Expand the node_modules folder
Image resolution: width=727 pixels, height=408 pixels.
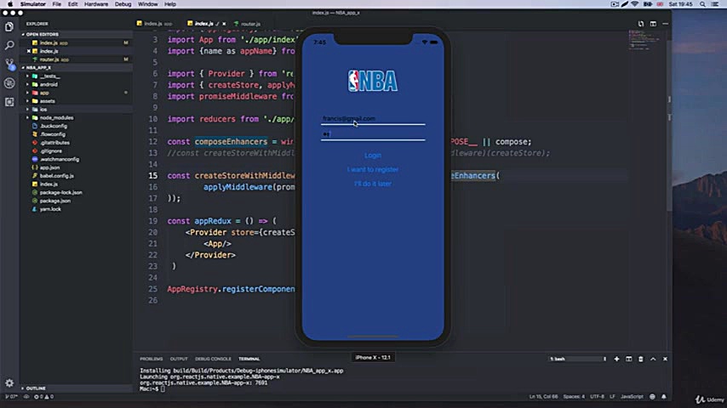coord(56,117)
